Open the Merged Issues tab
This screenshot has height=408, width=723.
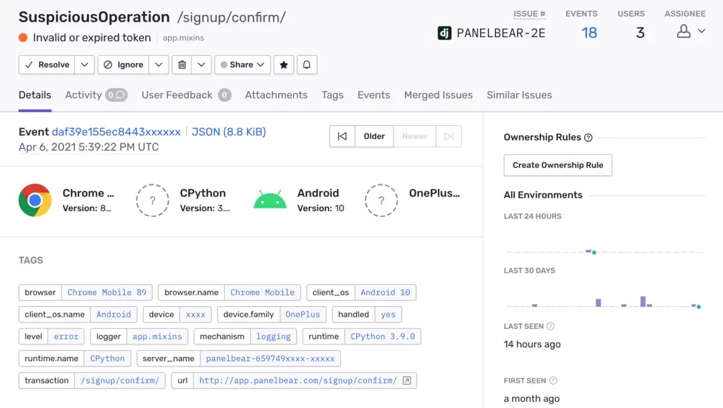point(438,95)
